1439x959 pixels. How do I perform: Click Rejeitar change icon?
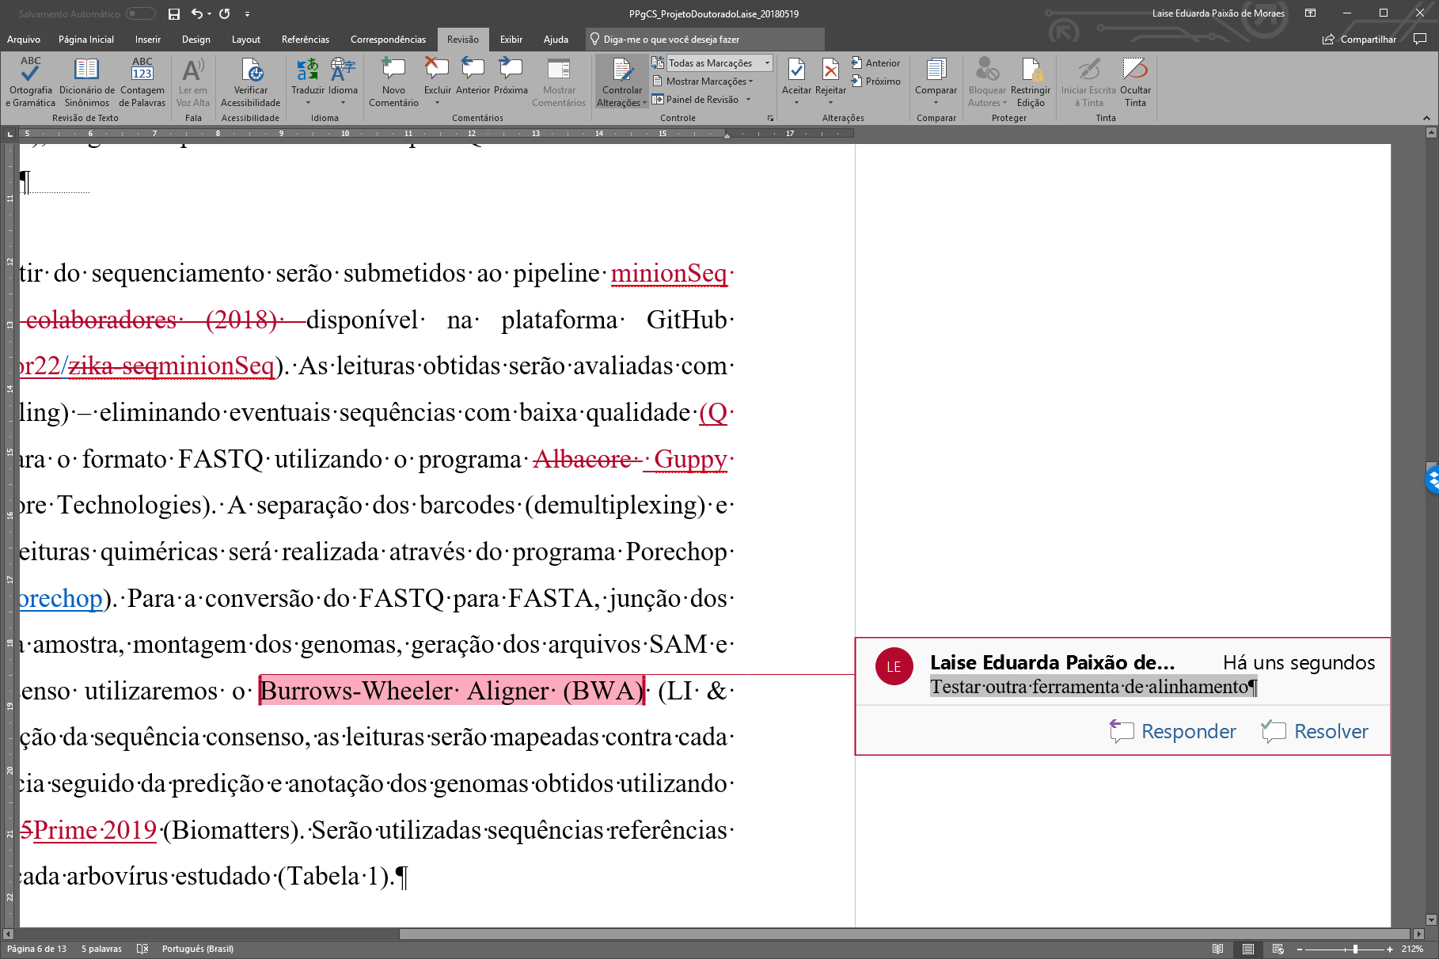(830, 71)
